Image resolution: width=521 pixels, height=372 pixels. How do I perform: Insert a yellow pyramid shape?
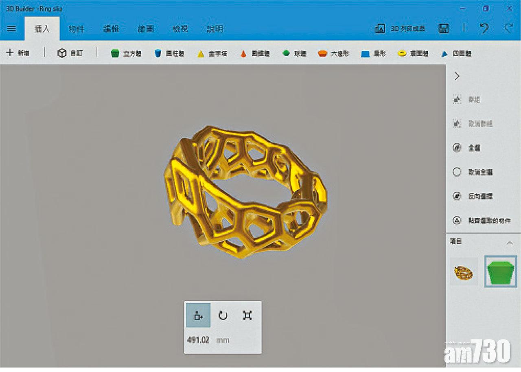click(x=212, y=54)
